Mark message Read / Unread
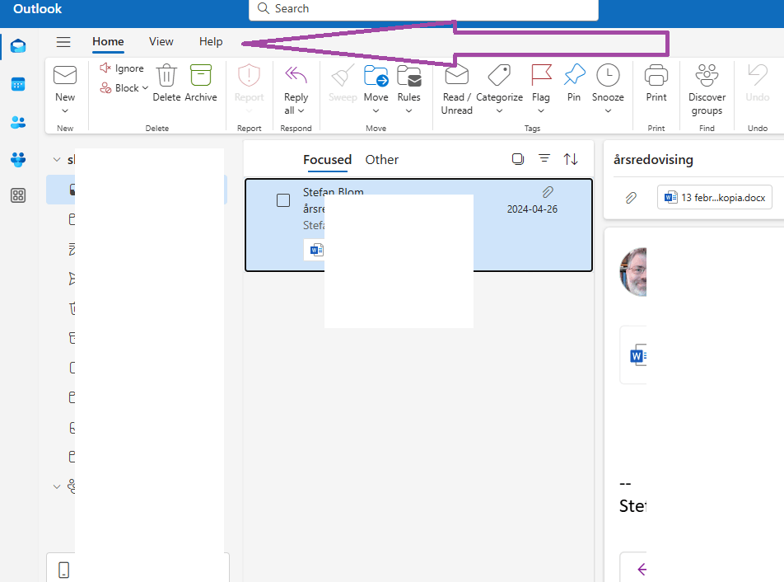784x582 pixels. 456,90
